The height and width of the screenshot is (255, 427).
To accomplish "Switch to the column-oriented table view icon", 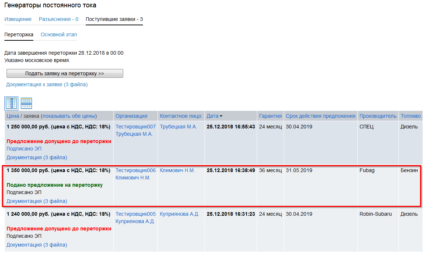I will [x=11, y=103].
